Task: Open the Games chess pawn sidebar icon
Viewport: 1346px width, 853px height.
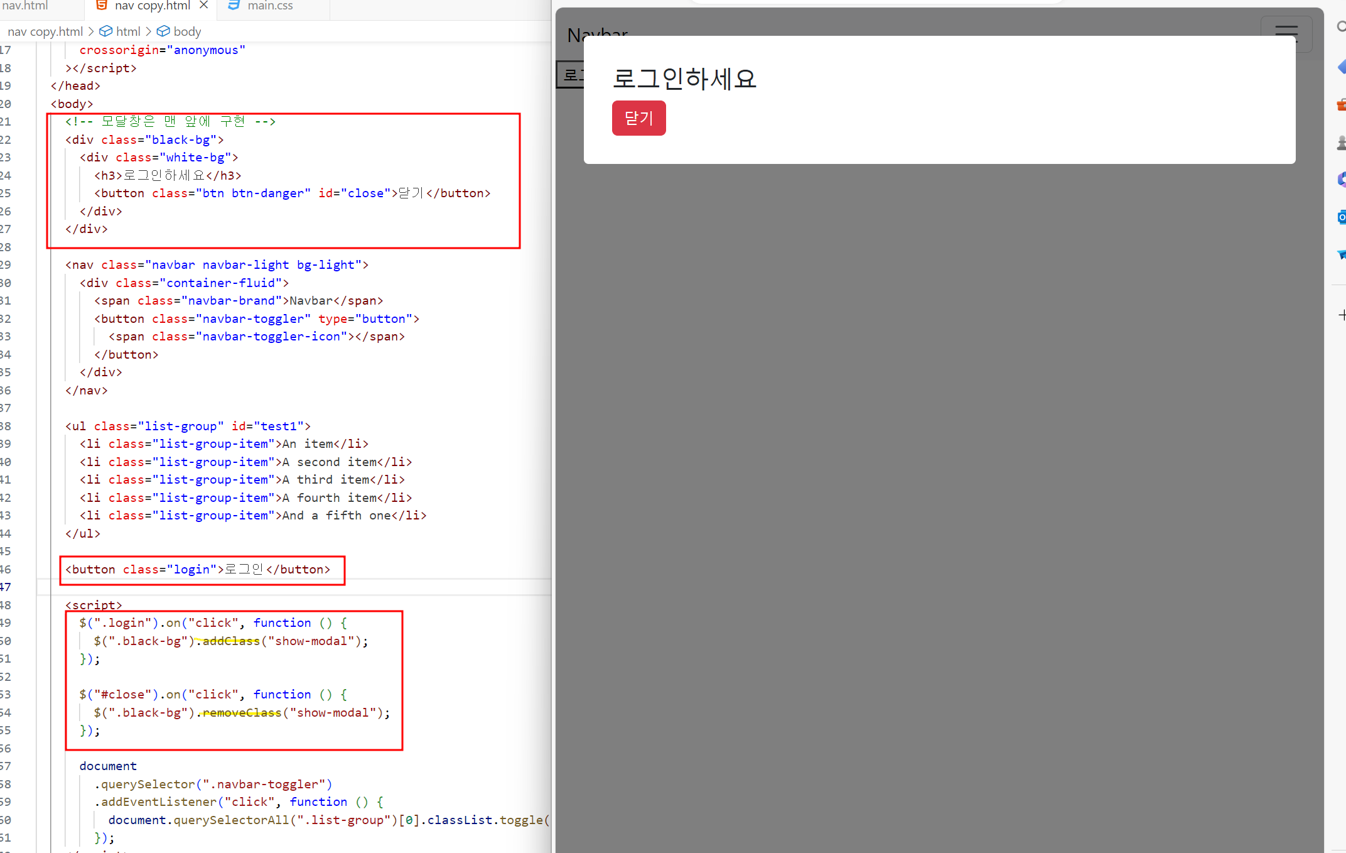Action: tap(1341, 143)
